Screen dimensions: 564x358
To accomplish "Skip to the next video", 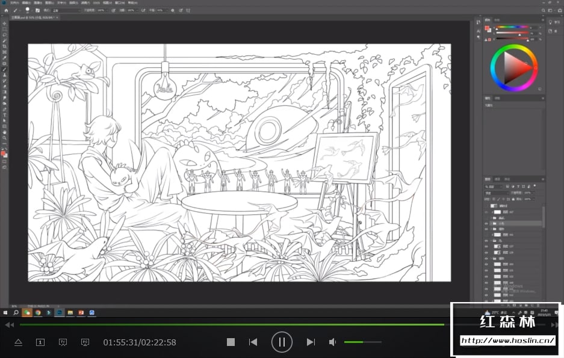I will coord(311,342).
